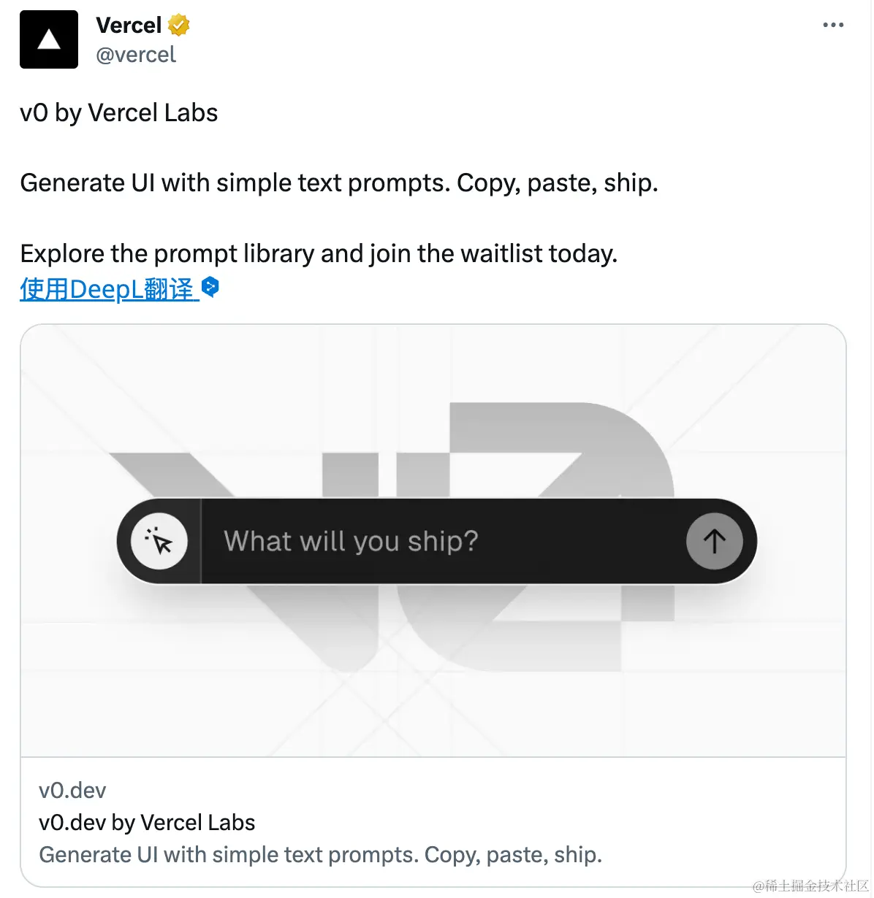The height and width of the screenshot is (898, 874).
Task: Click the Vercel display name
Action: tap(129, 26)
